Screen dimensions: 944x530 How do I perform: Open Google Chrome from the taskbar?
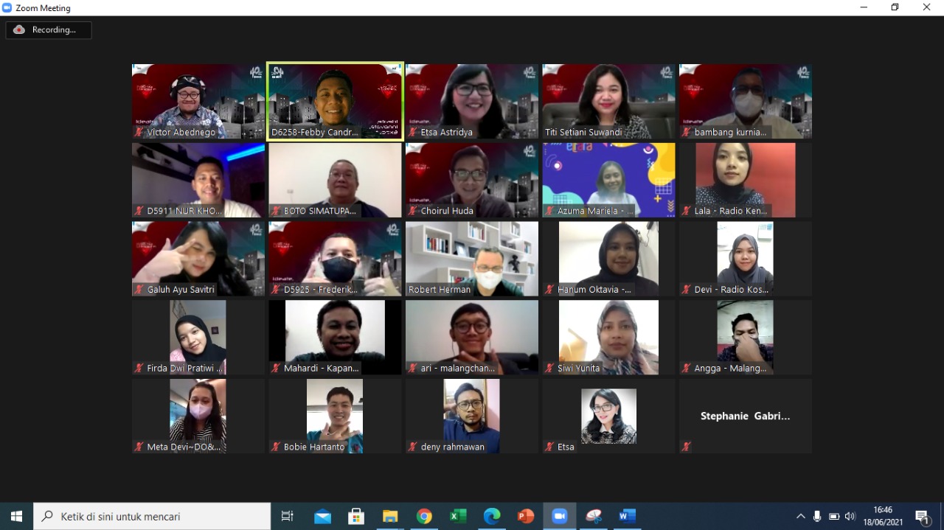click(424, 517)
